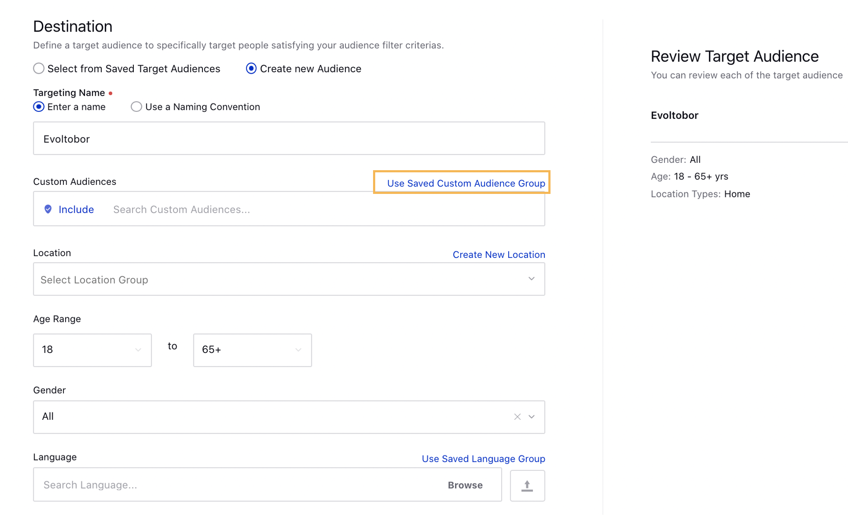Click the Age Range minimum dropdown arrow
This screenshot has height=520, width=848.
pyautogui.click(x=138, y=349)
